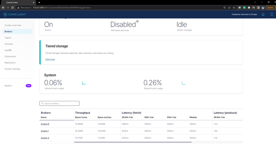Click the Tiered storage heading
Viewport: 276px width, 144px height.
pyautogui.click(x=57, y=46)
